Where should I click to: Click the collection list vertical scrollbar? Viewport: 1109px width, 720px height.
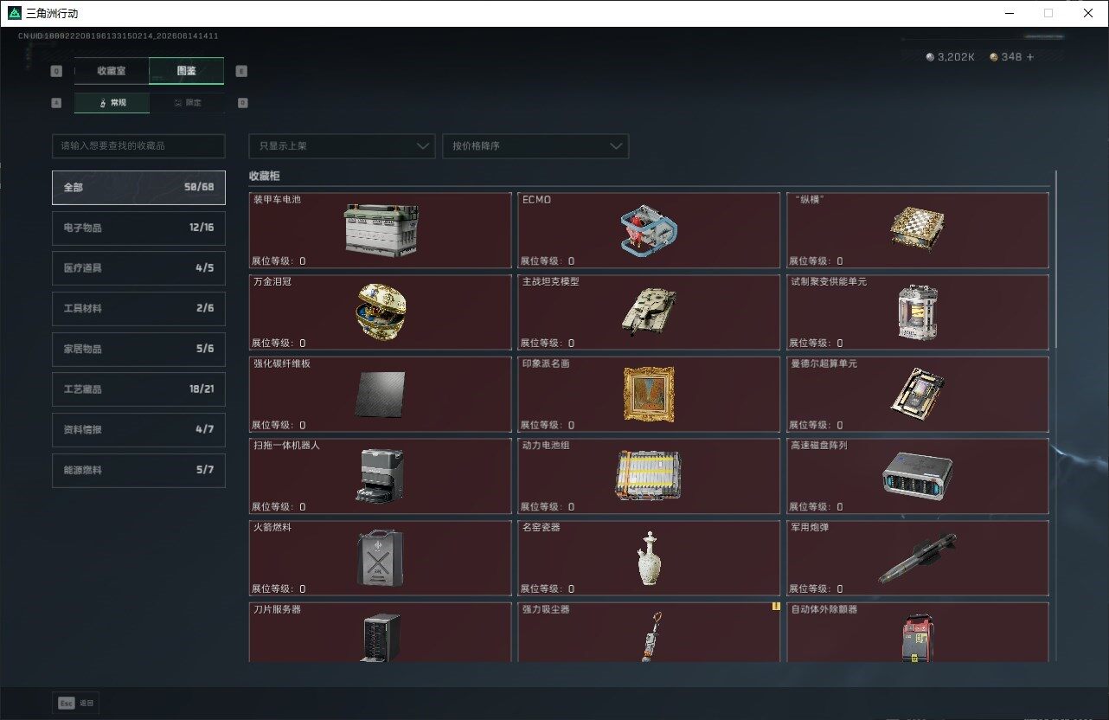point(1056,260)
